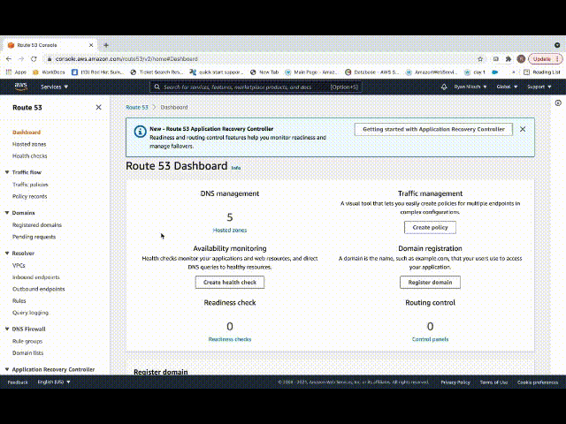Collapse the Domains section
This screenshot has height=424, width=566.
coord(7,213)
